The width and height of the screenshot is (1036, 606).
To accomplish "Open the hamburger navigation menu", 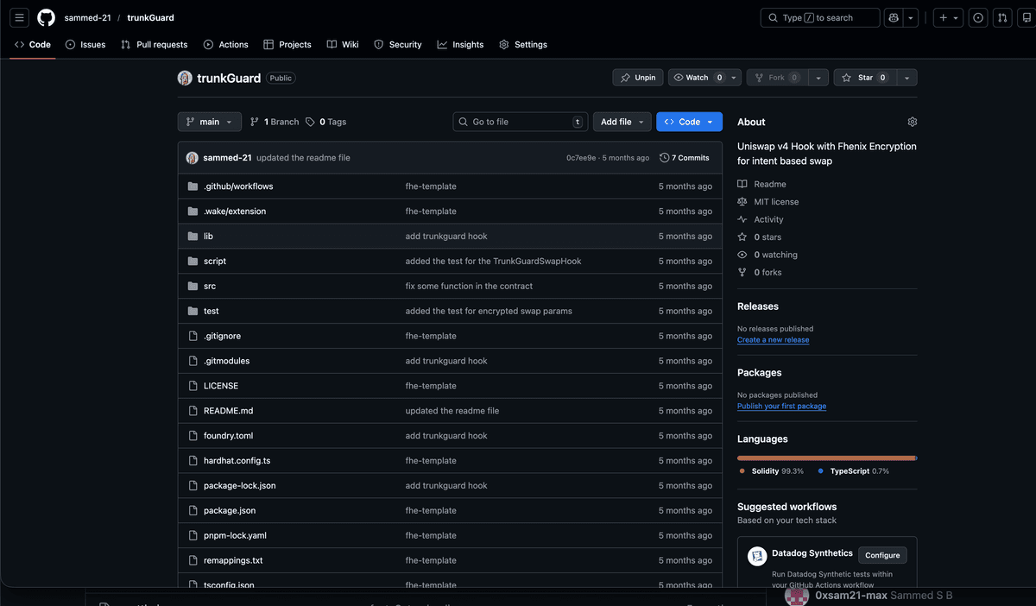I will click(x=20, y=17).
